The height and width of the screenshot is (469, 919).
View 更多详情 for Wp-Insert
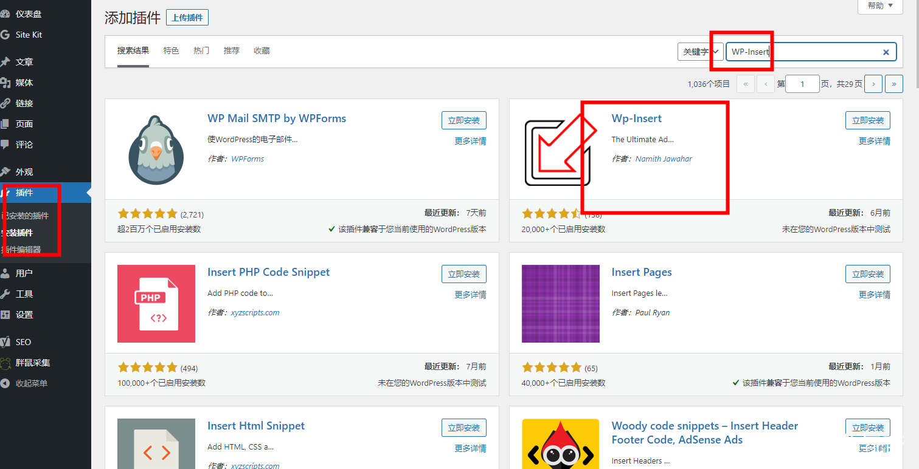875,141
